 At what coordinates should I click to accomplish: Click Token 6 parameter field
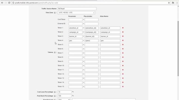tap(76, 49)
